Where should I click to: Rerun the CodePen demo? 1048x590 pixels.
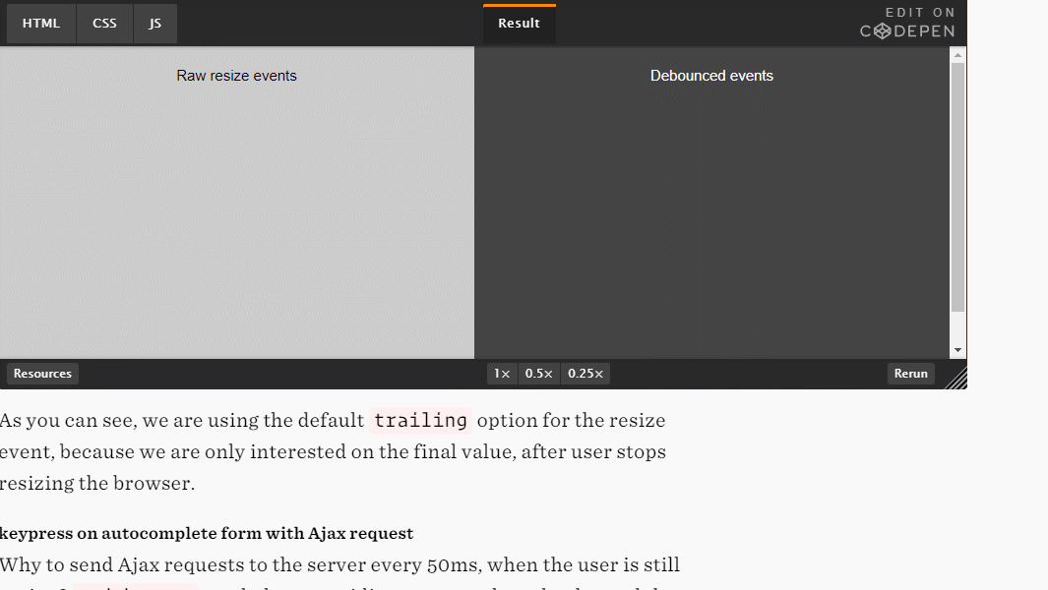point(911,374)
